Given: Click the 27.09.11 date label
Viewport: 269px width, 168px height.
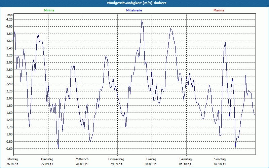Looking at the screenshot, I should pyautogui.click(x=47, y=164).
